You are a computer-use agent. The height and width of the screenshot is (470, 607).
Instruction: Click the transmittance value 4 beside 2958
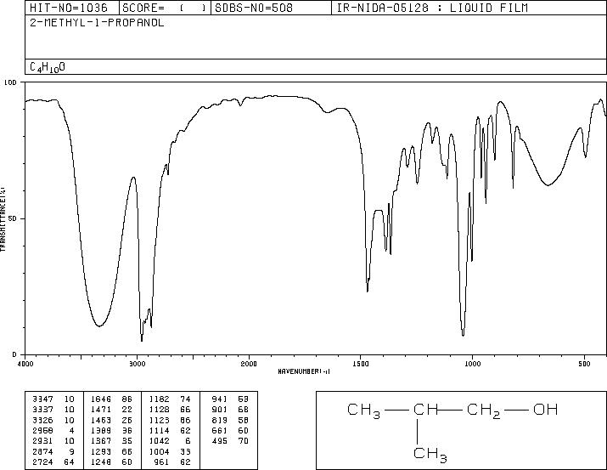click(x=71, y=430)
